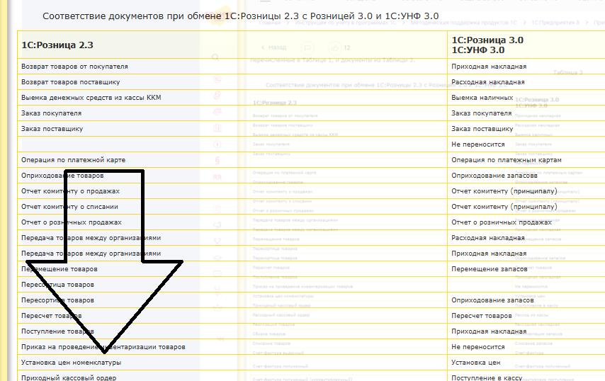Open search icon in background page sidebar
The image size is (605, 381).
pos(215,58)
